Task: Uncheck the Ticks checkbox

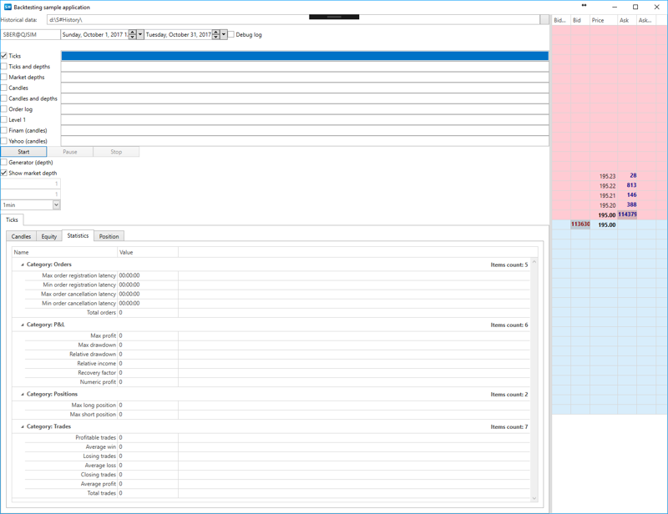Action: click(4, 56)
